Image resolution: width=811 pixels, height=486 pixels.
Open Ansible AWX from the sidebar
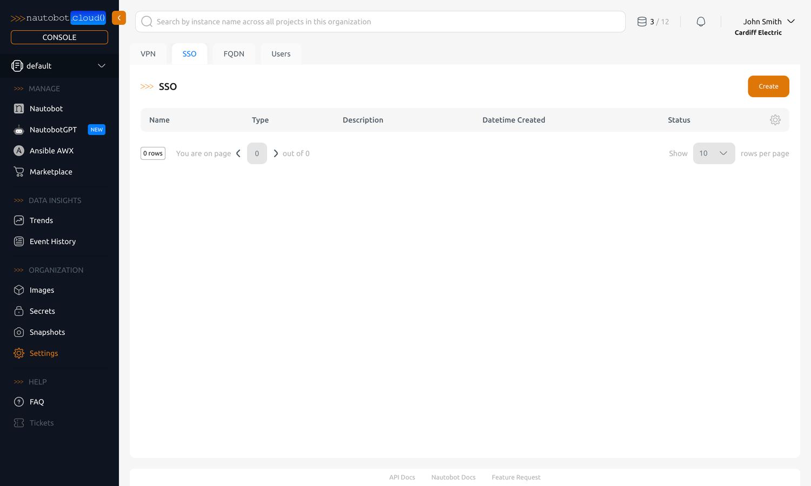click(51, 151)
